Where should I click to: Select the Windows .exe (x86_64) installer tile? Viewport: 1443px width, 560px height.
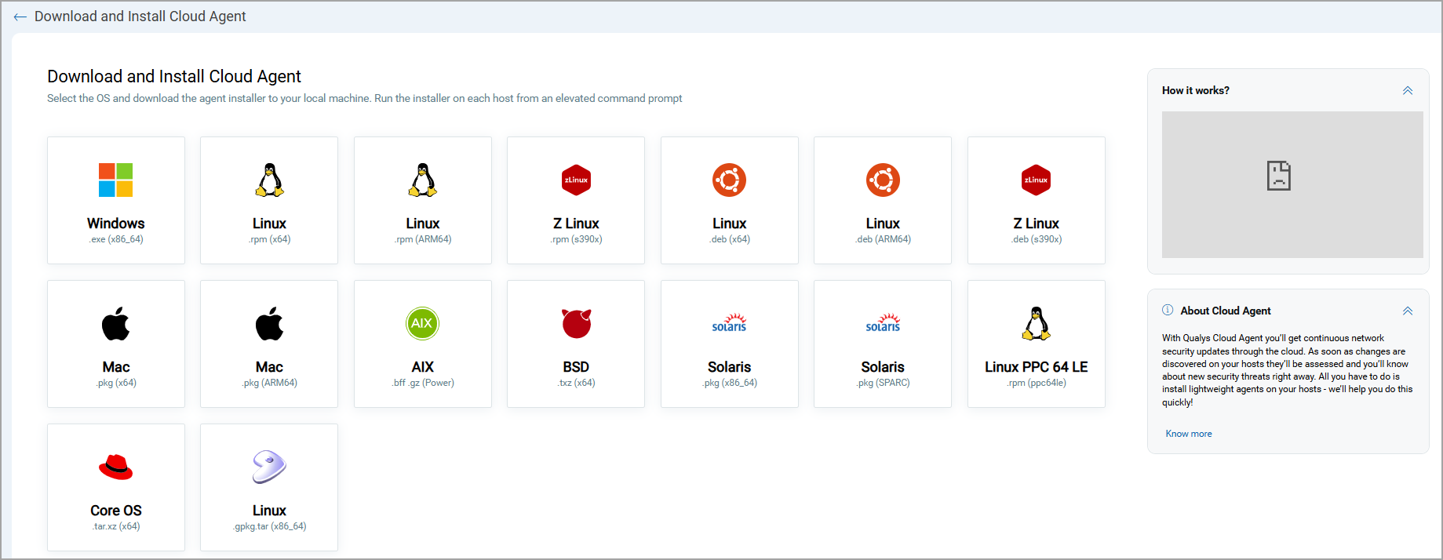click(x=116, y=200)
